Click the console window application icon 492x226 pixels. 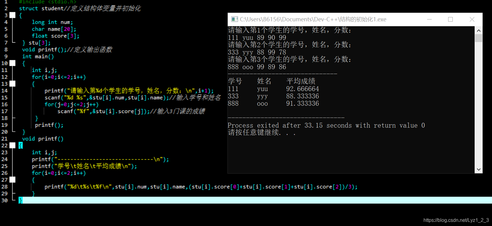click(234, 19)
